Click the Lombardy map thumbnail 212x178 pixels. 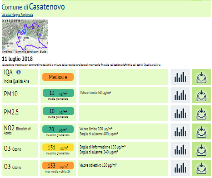pos(25,36)
